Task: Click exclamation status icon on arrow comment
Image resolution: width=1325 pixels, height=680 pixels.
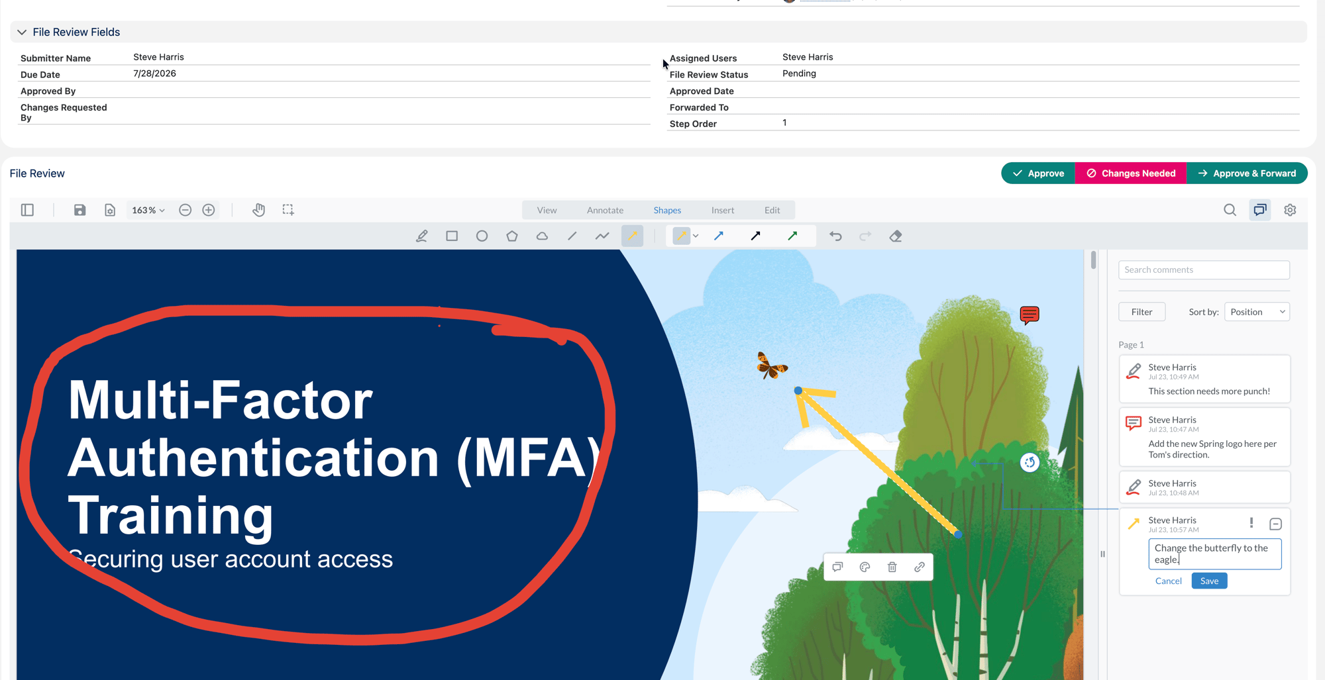Action: 1251,523
